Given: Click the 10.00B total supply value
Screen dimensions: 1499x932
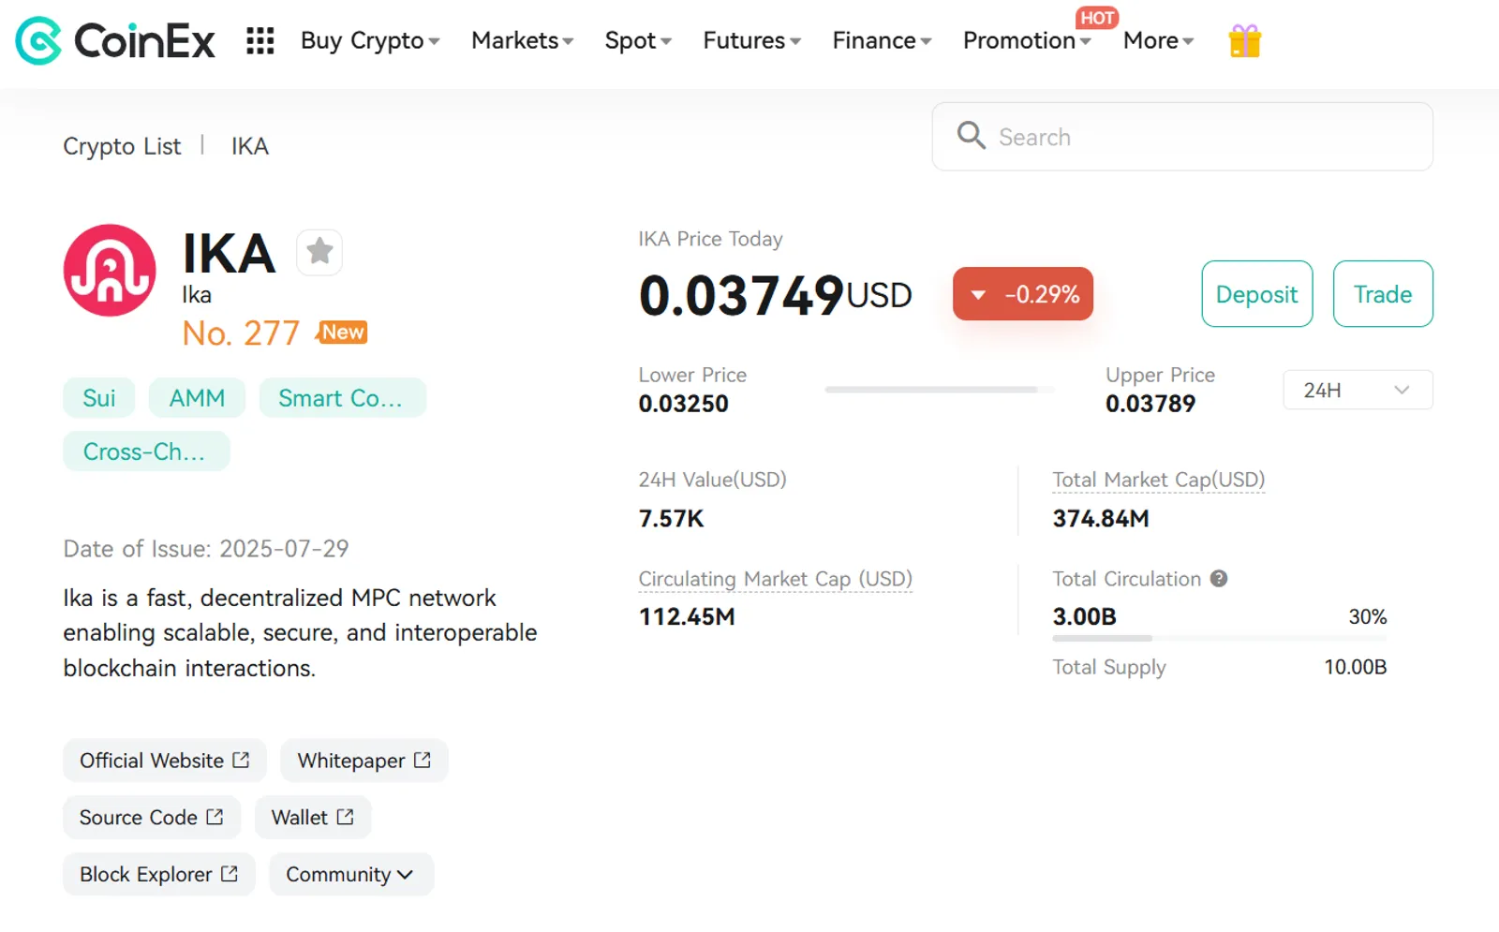Looking at the screenshot, I should click(x=1355, y=667).
